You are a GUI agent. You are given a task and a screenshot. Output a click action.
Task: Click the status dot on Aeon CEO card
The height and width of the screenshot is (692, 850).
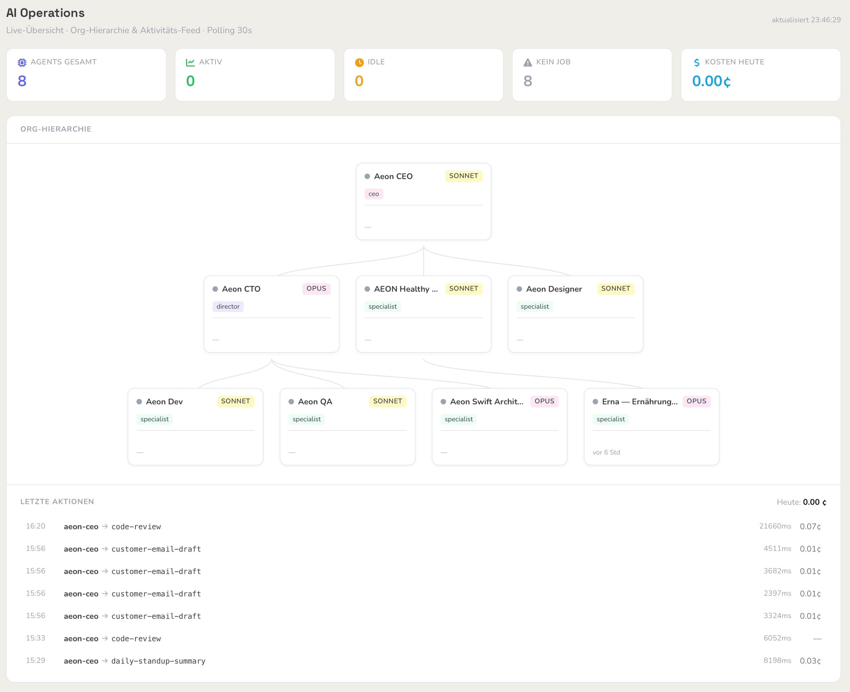click(367, 176)
